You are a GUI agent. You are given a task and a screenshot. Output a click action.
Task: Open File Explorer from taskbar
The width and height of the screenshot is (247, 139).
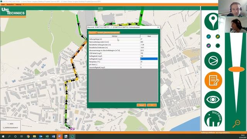pos(34,136)
